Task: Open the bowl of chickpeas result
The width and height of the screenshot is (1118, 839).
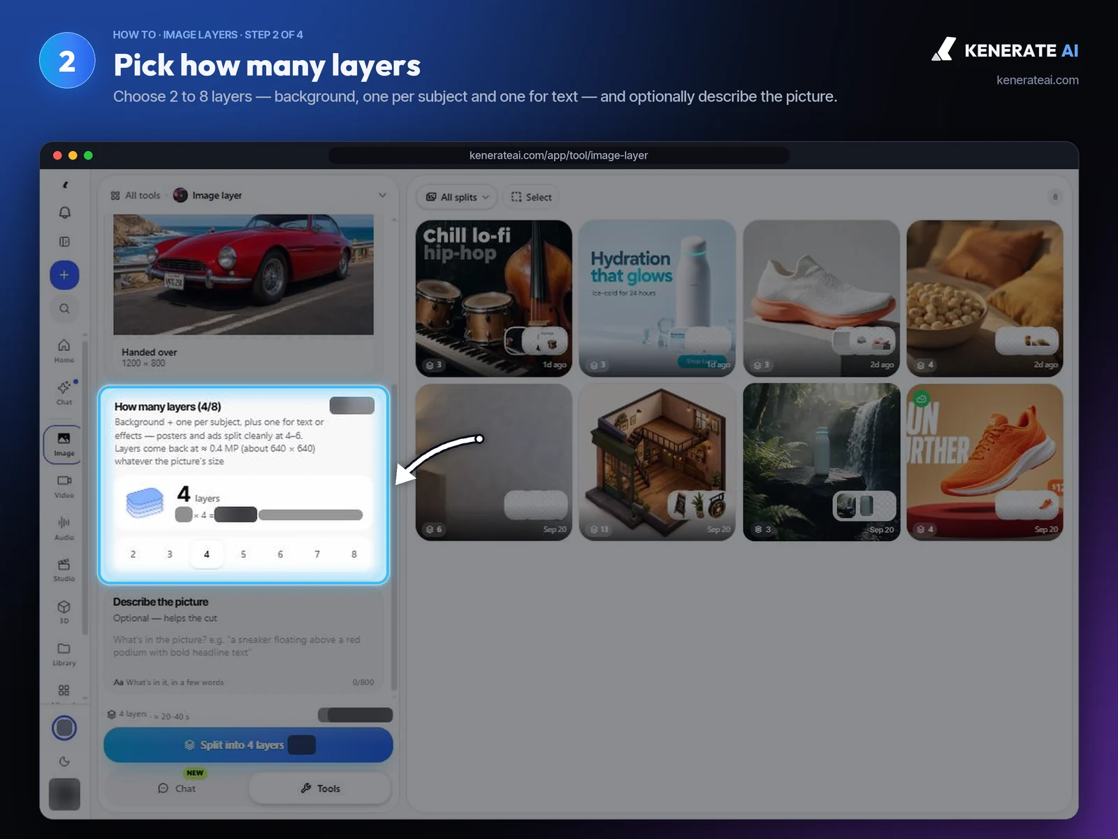Action: [985, 299]
